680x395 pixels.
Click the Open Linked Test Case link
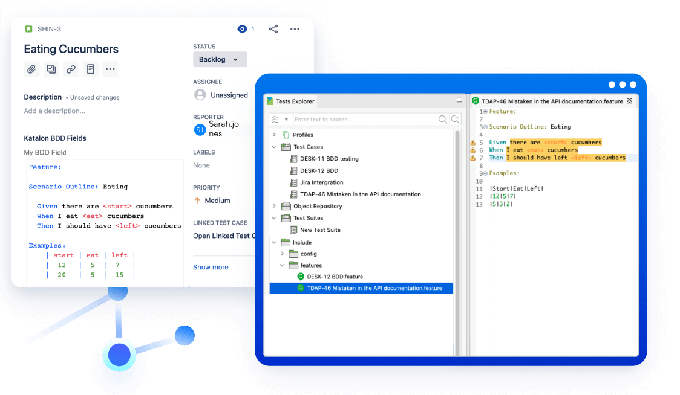(224, 236)
